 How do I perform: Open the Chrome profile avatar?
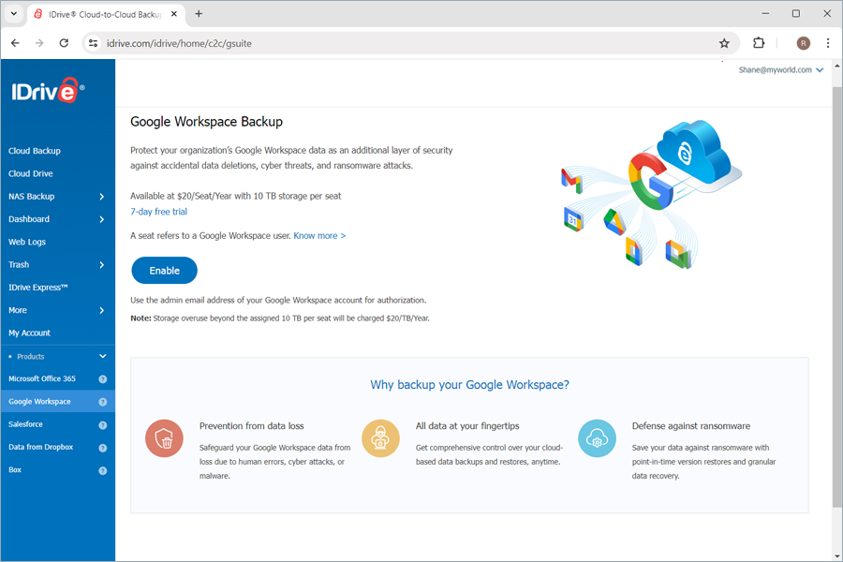coord(804,43)
